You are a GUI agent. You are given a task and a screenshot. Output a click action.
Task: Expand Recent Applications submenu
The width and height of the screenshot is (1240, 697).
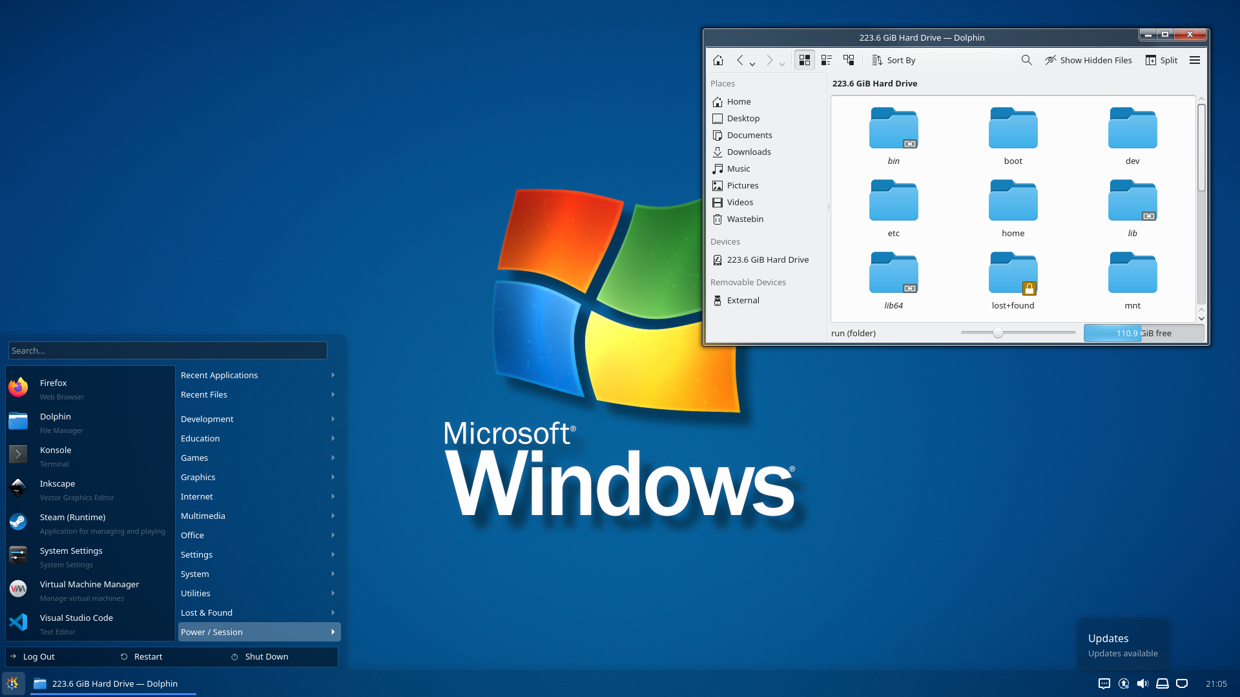(259, 375)
